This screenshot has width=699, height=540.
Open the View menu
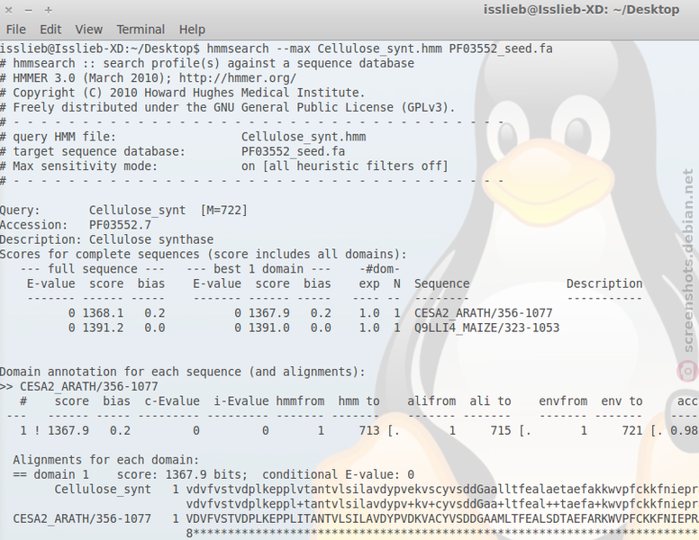tap(88, 30)
